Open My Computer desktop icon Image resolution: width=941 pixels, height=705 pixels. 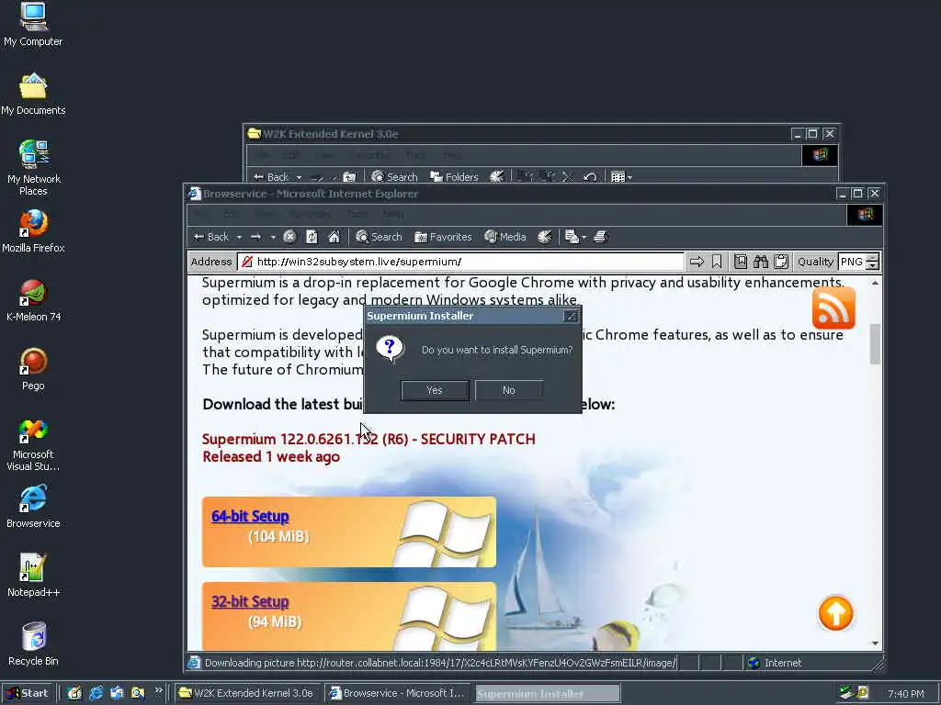tap(34, 25)
